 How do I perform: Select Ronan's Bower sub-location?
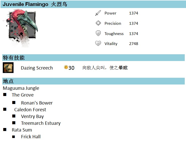(37, 103)
